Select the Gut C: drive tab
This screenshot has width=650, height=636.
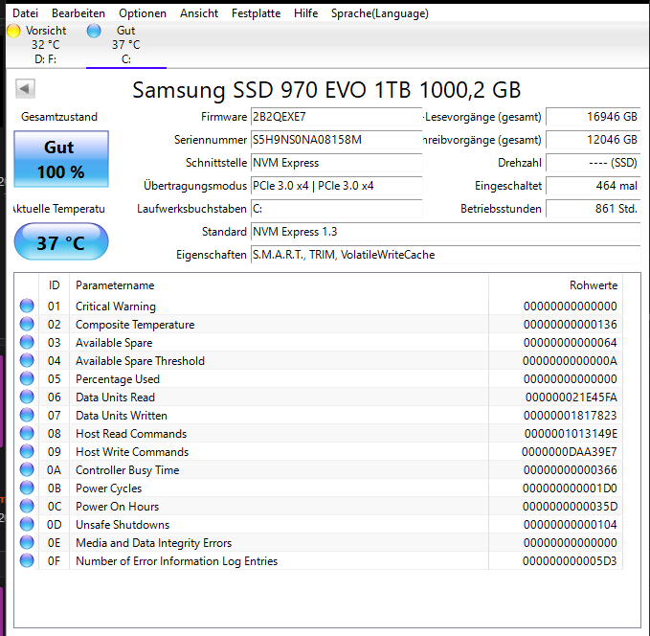coord(126,45)
